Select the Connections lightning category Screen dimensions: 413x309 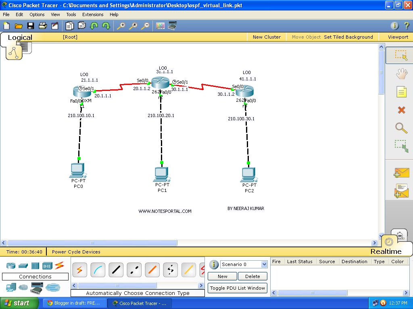coord(60,266)
